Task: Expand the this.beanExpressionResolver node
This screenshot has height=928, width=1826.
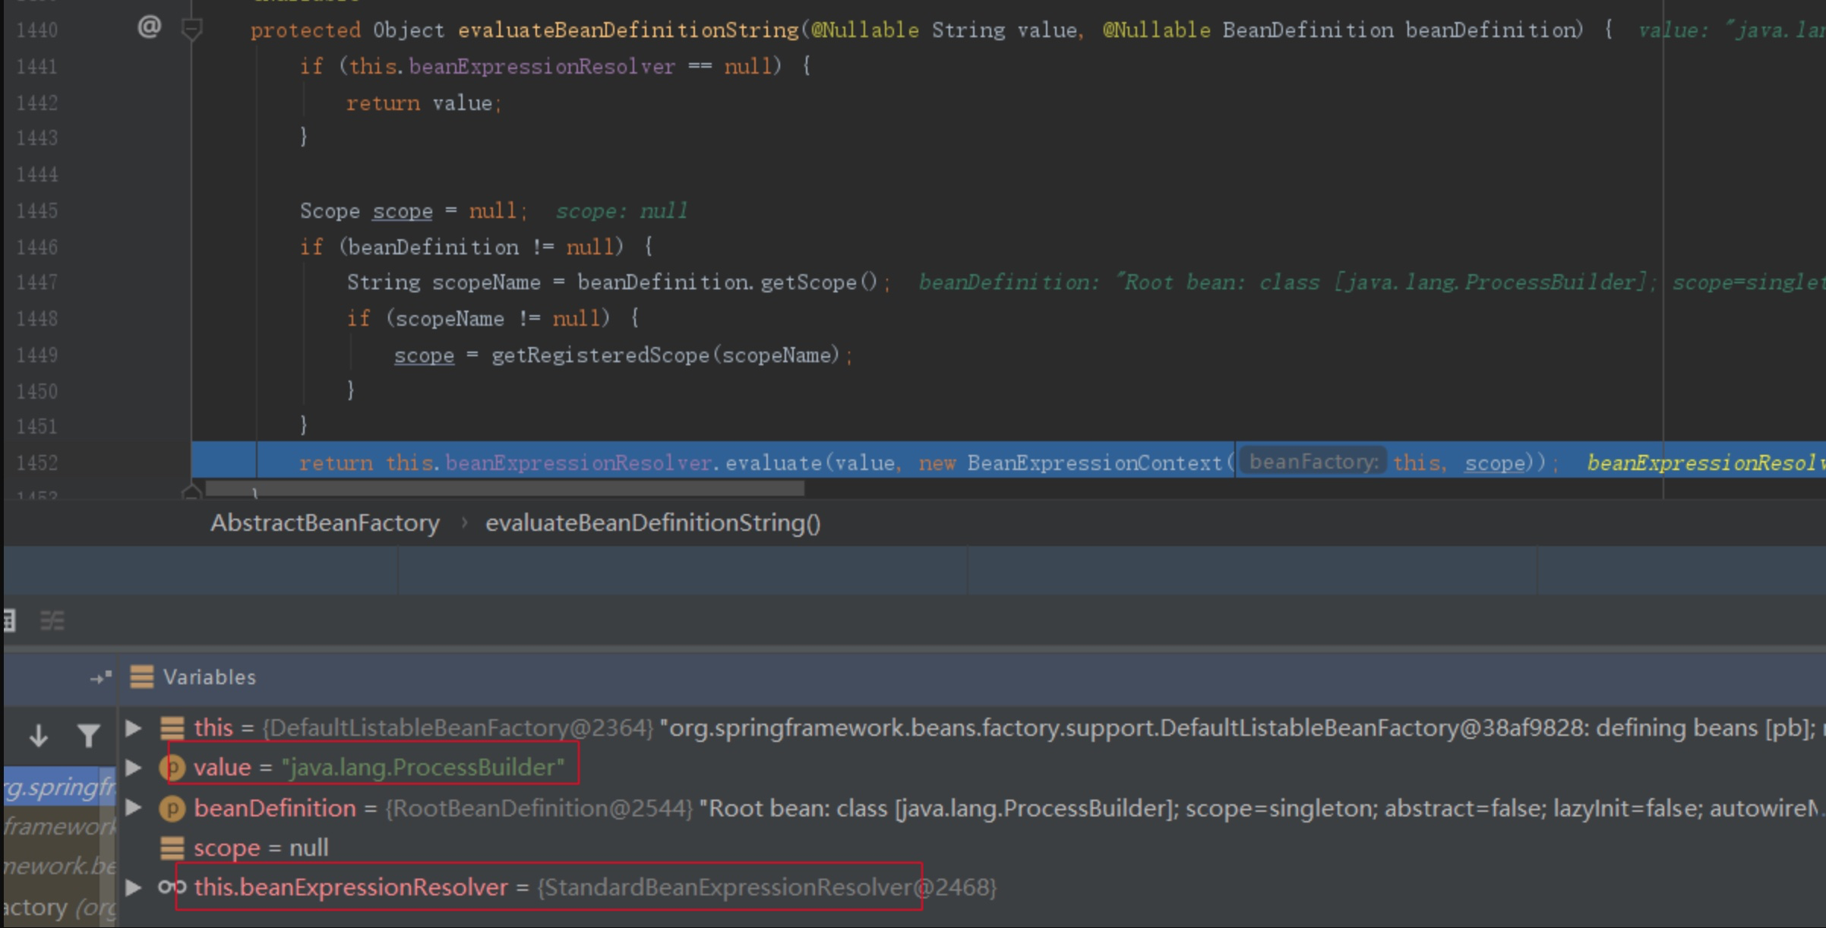Action: pos(134,887)
